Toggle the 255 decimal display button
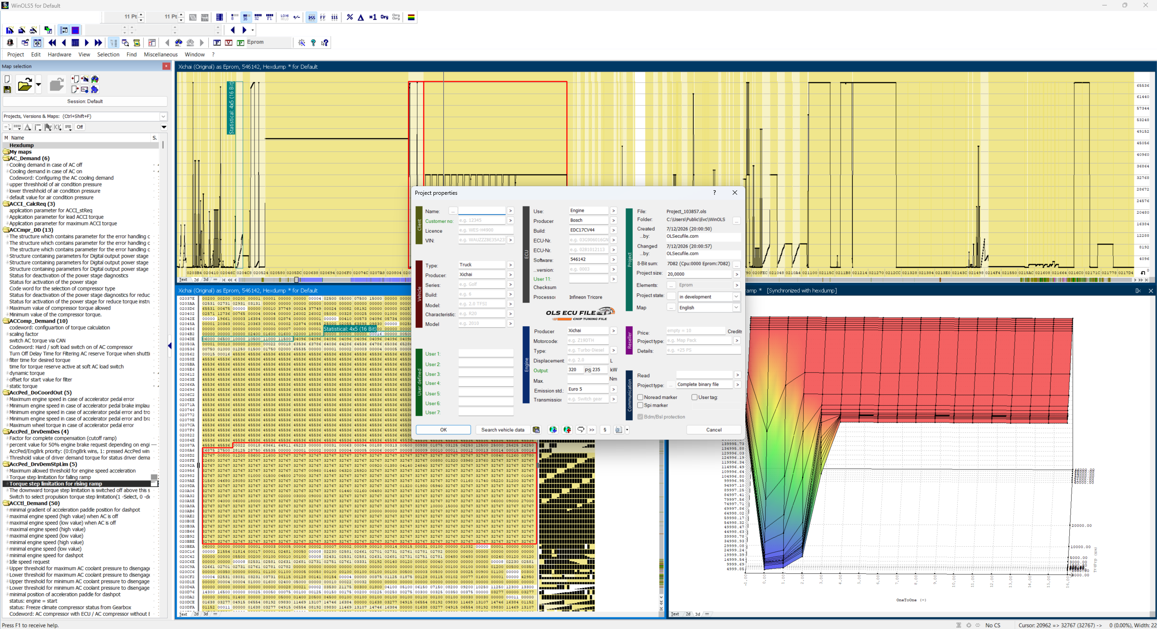Image resolution: width=1157 pixels, height=629 pixels. [x=311, y=17]
